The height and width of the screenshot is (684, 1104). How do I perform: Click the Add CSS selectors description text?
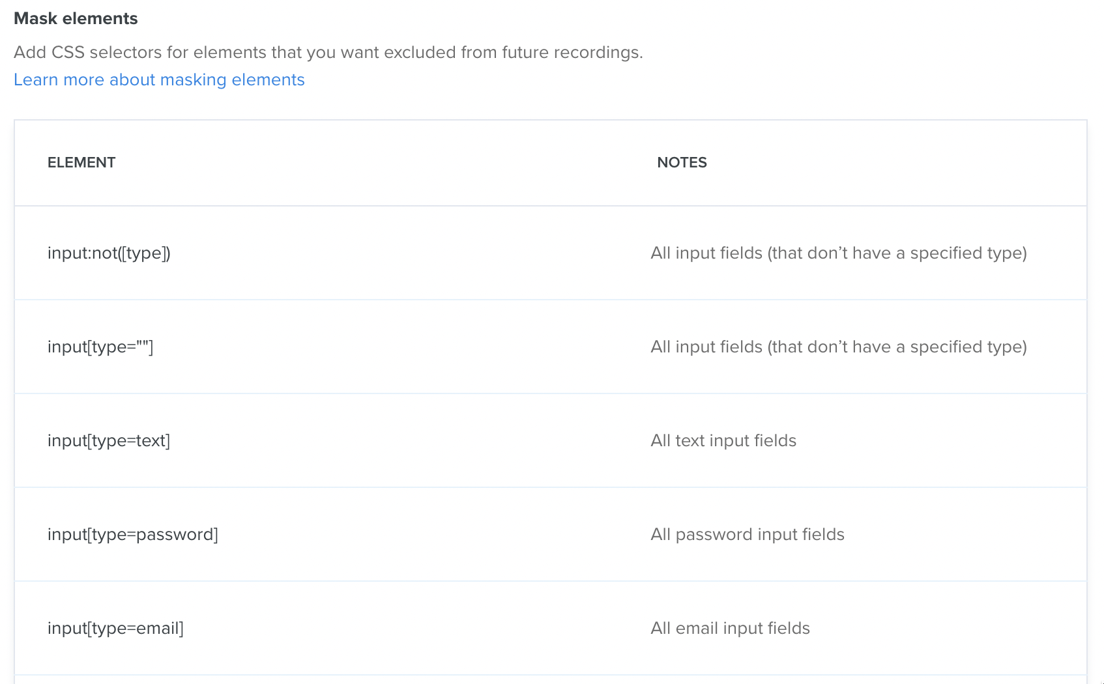click(x=328, y=52)
